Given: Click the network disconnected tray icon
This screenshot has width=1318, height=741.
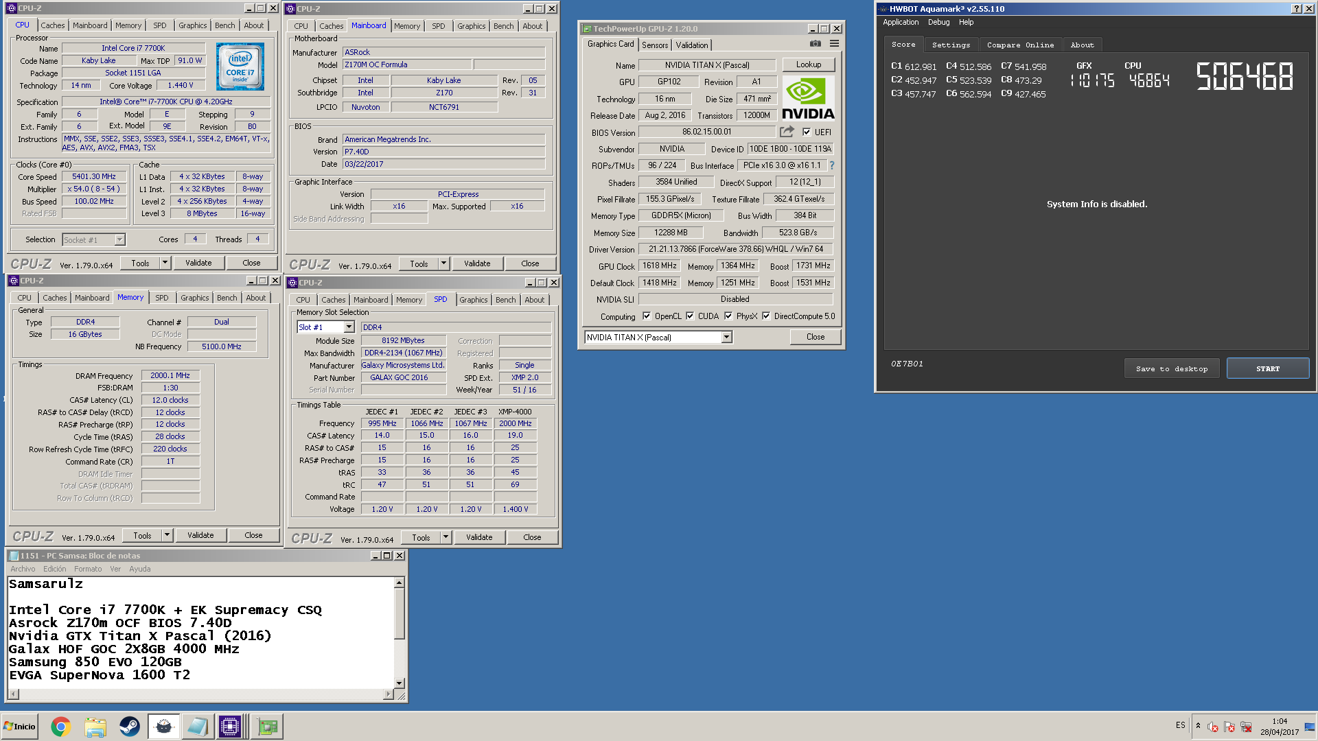Looking at the screenshot, I should click(1247, 727).
